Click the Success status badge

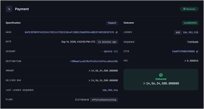pyautogui.click(x=189, y=9)
